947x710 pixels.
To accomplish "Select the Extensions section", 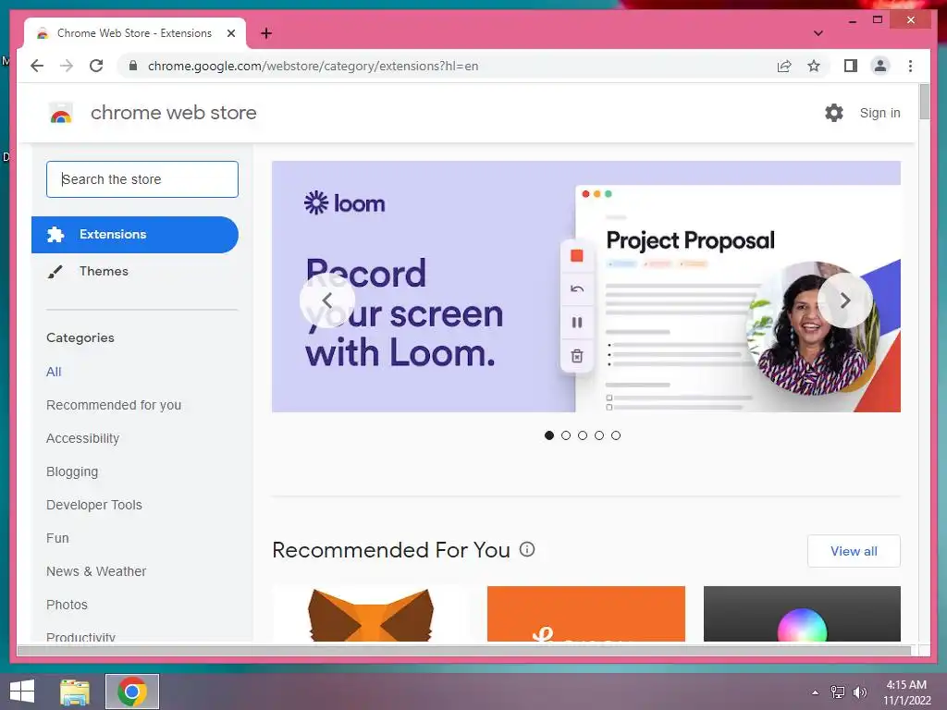I will 135,234.
